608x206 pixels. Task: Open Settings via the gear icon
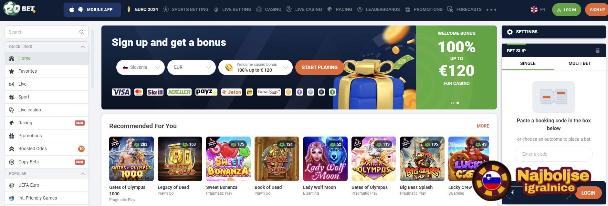click(x=510, y=32)
